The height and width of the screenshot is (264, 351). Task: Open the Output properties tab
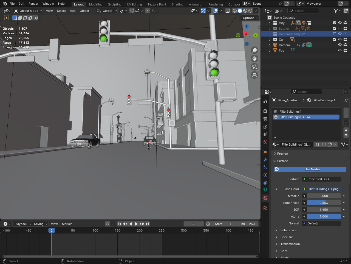click(265, 119)
